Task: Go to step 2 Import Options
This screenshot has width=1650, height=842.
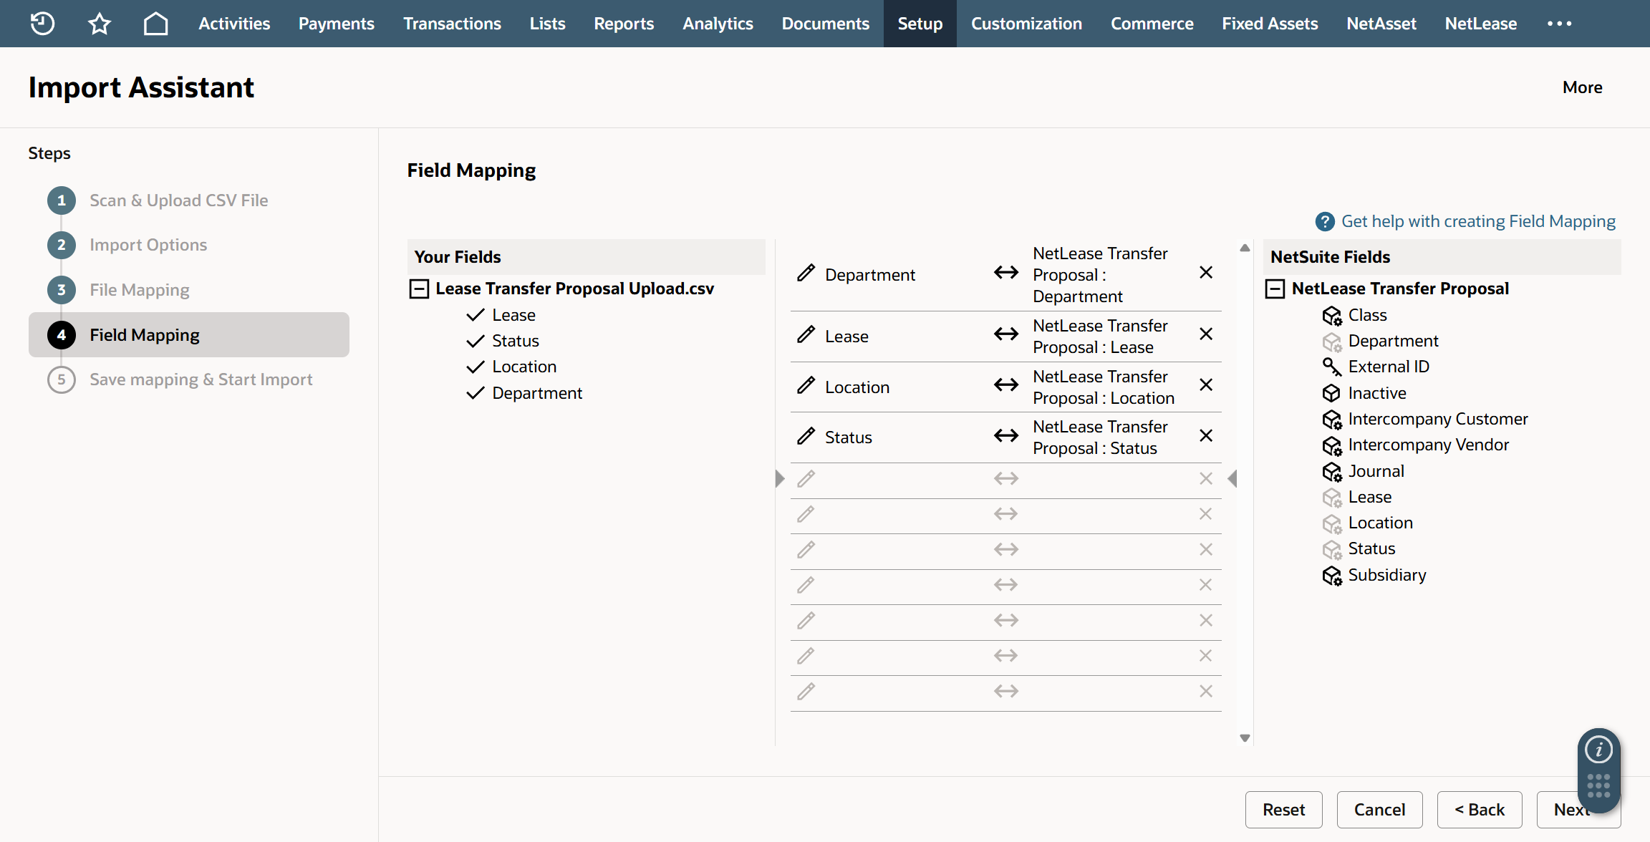Action: [x=148, y=246]
